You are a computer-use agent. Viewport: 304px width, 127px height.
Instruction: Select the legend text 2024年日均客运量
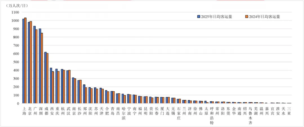264,17
